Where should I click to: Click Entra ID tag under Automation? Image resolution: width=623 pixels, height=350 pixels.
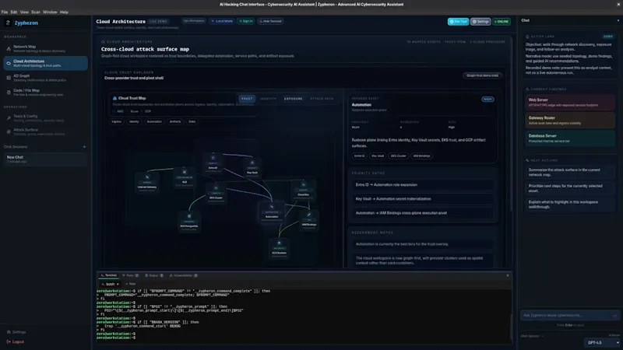click(359, 156)
